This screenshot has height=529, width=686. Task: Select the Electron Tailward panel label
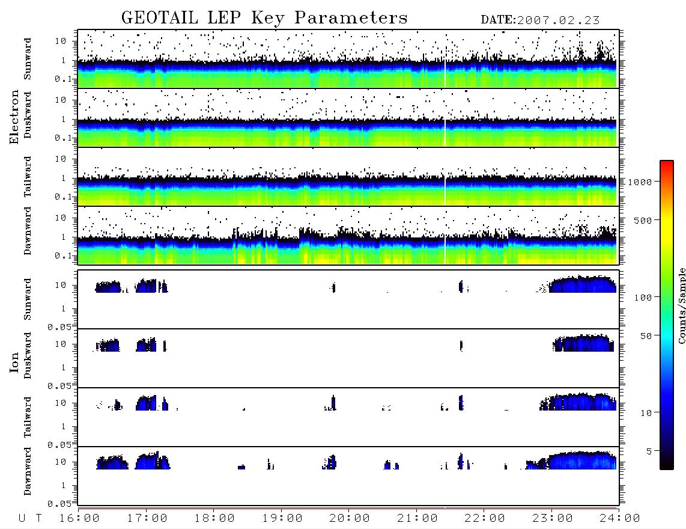[x=28, y=177]
